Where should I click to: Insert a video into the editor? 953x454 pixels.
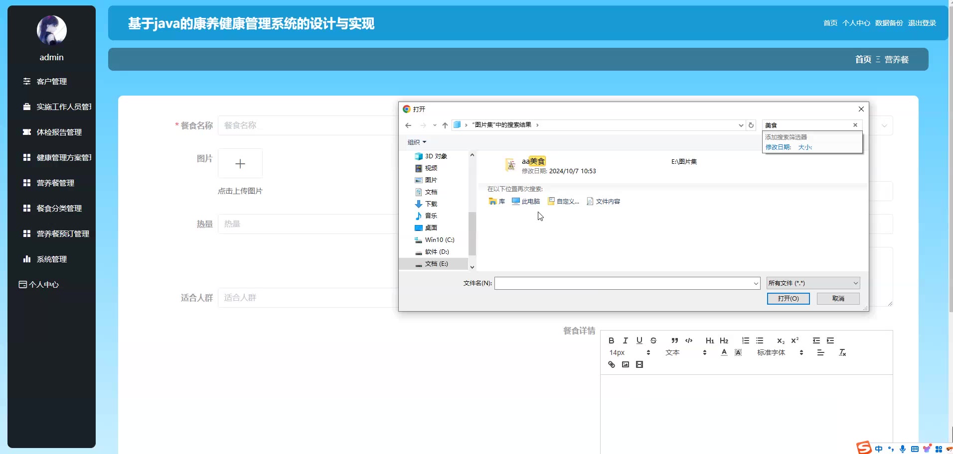[639, 364]
